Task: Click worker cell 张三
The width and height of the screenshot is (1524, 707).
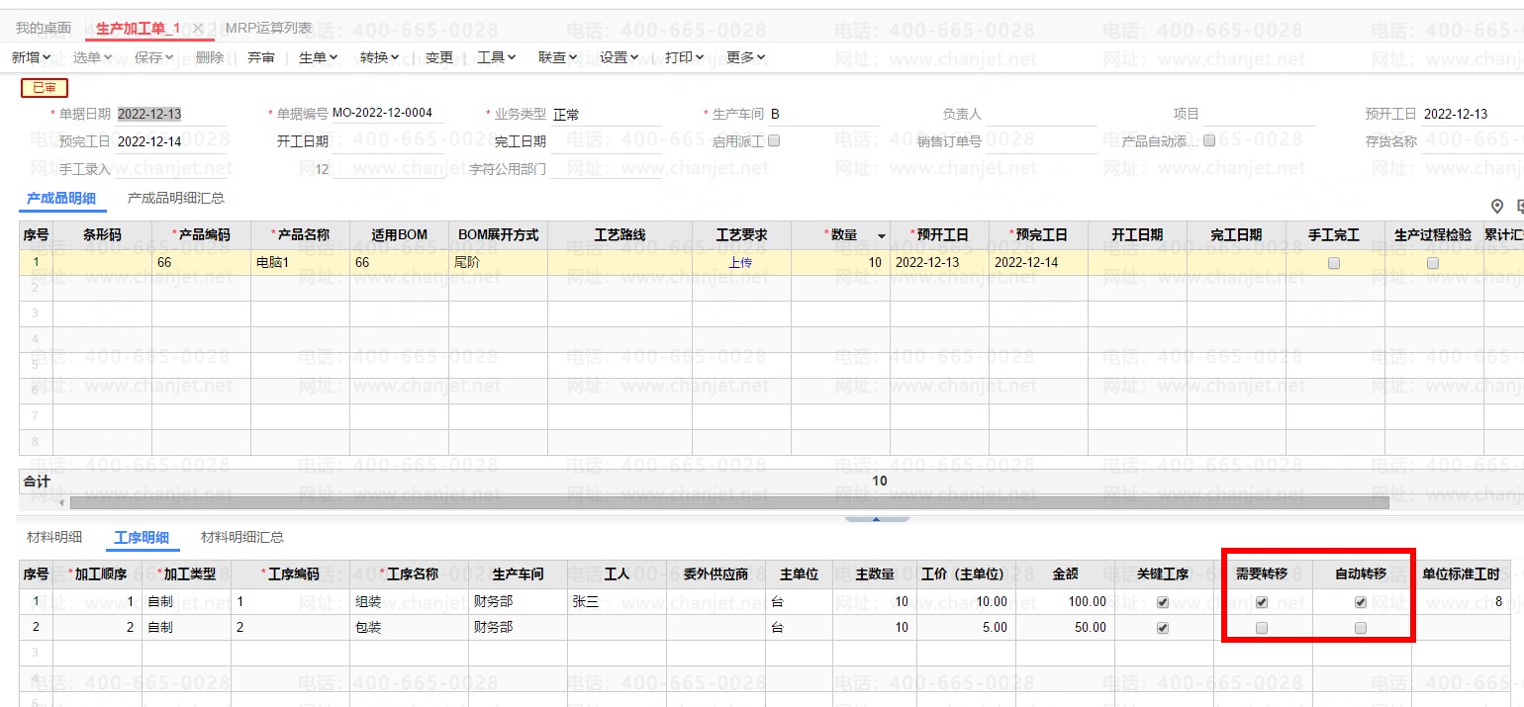Action: 617,601
